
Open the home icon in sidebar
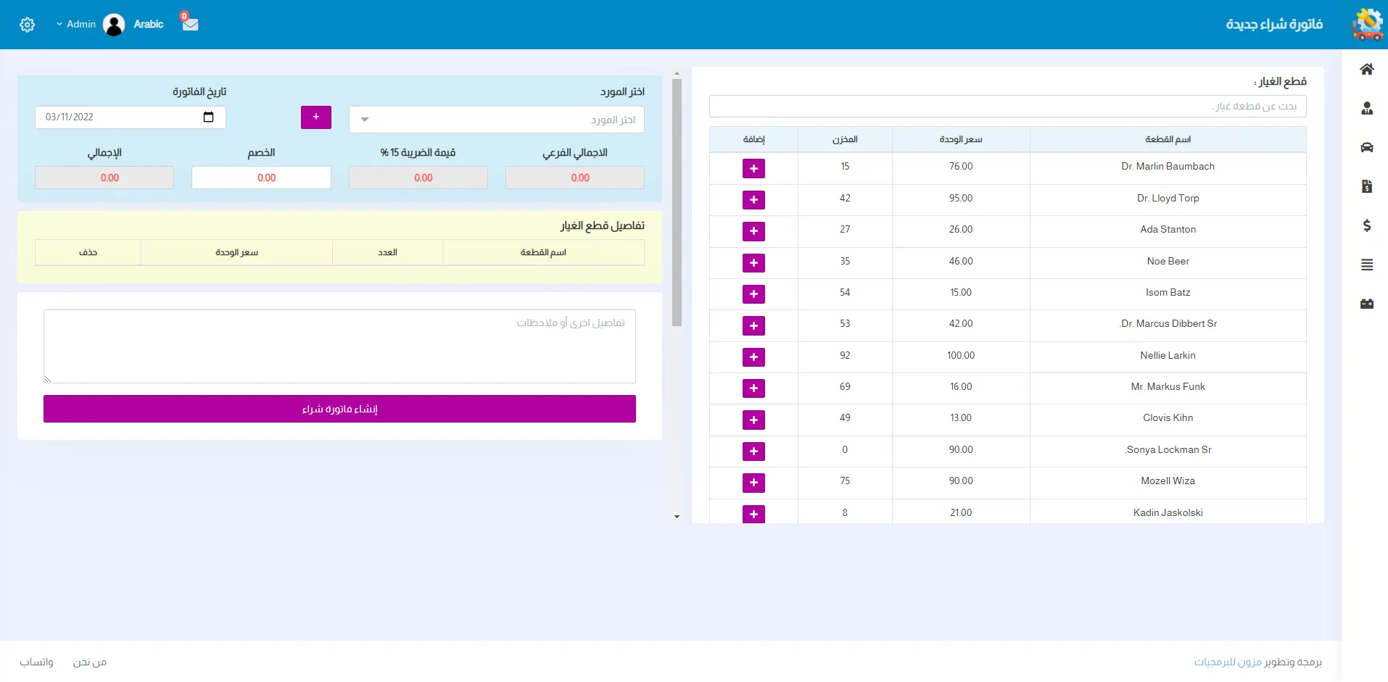1366,70
